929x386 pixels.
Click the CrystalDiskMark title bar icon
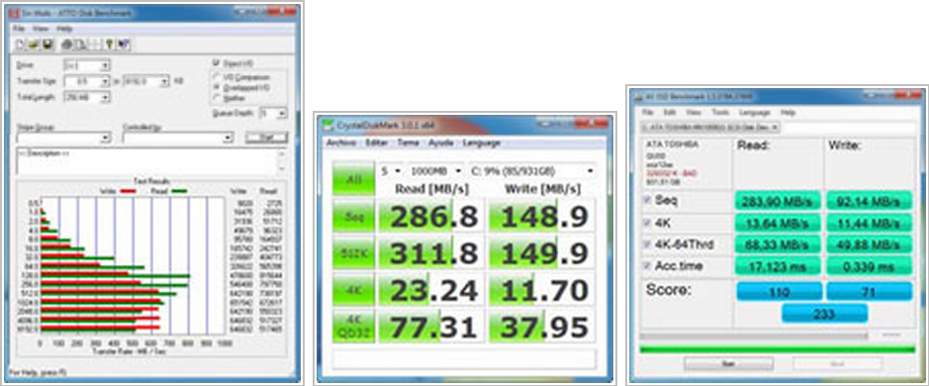tap(327, 125)
